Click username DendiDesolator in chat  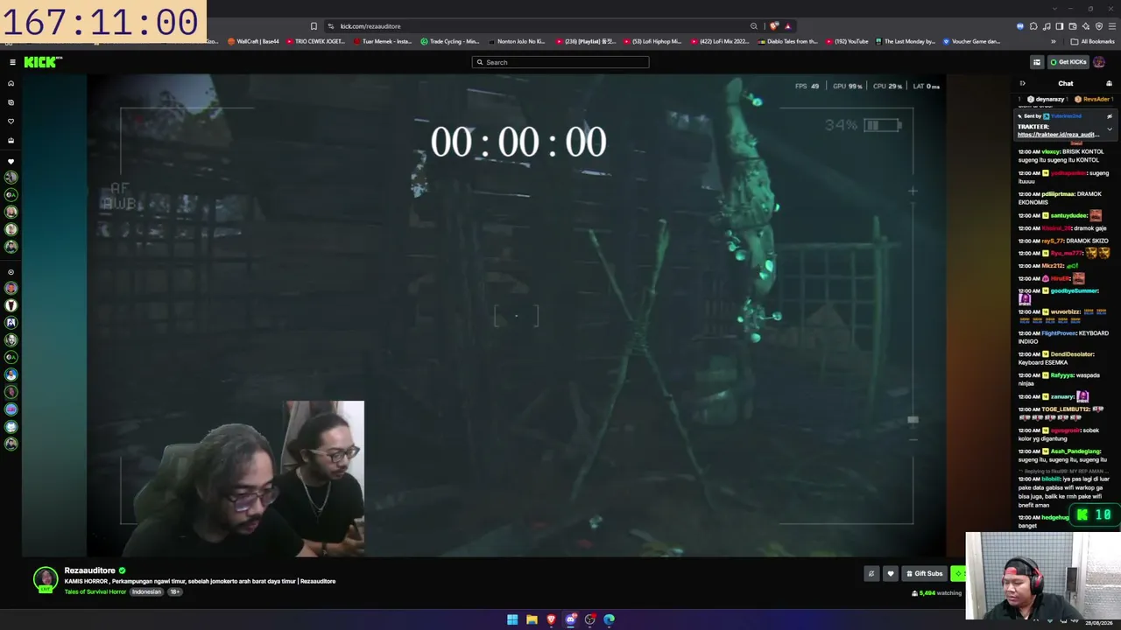click(1072, 354)
